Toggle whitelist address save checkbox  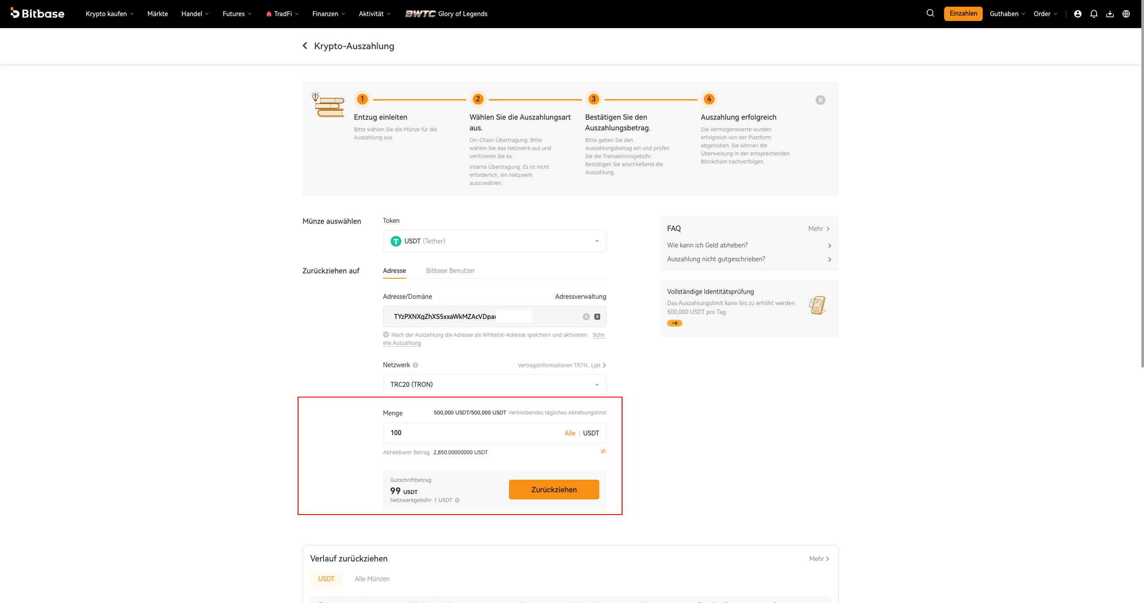pos(386,335)
